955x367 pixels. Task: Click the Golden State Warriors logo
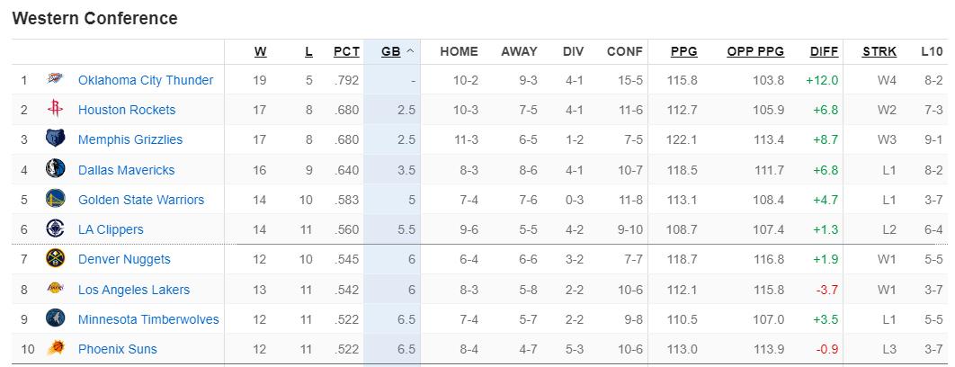(x=55, y=200)
